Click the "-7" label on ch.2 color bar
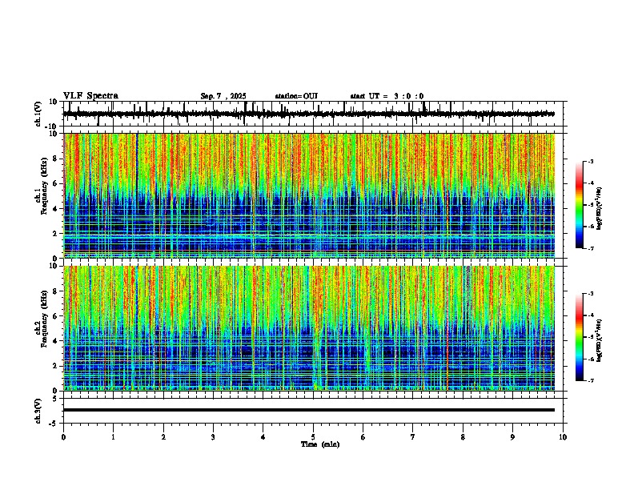This screenshot has width=634, height=490. click(x=590, y=381)
